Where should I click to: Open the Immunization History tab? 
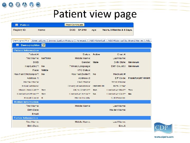61,41
